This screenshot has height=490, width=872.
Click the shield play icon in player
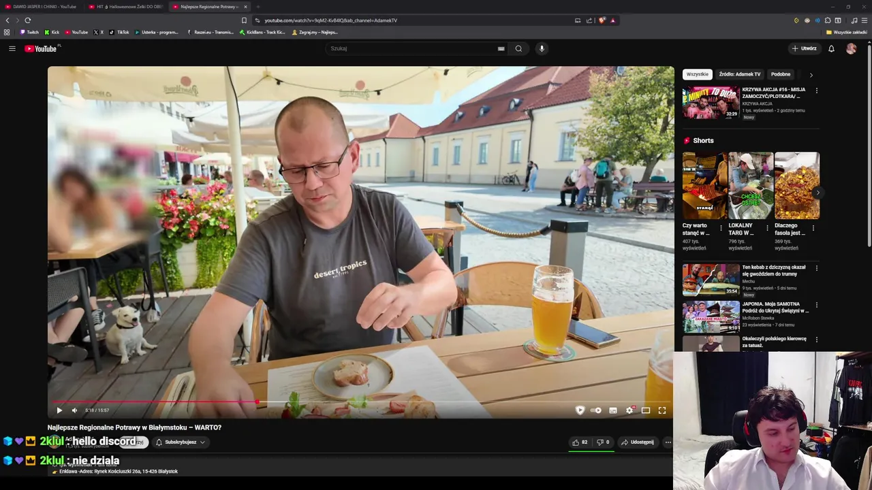tap(580, 410)
